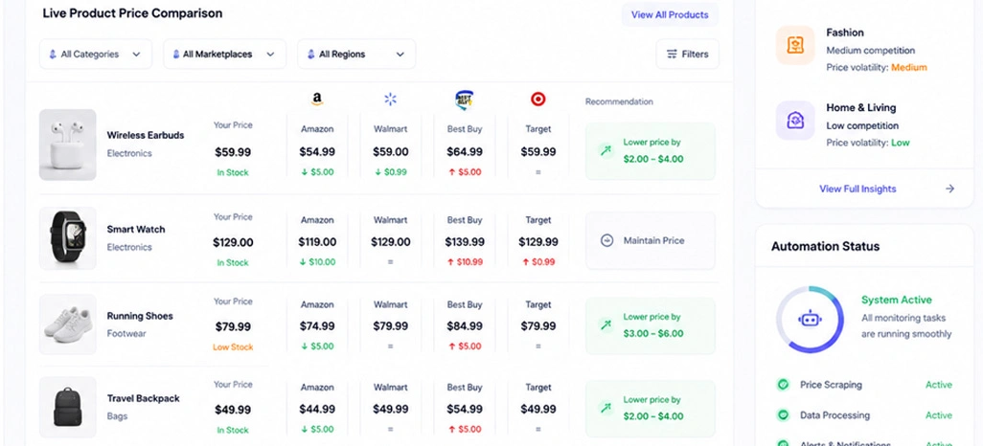This screenshot has width=983, height=446.
Task: Select the Smart Watch product image
Action: pyautogui.click(x=68, y=238)
